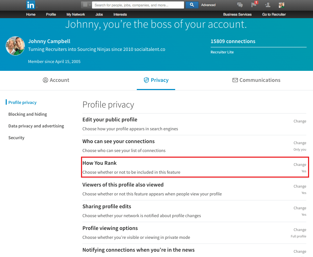Open the account avatar thumbnail in header

(x=281, y=5)
